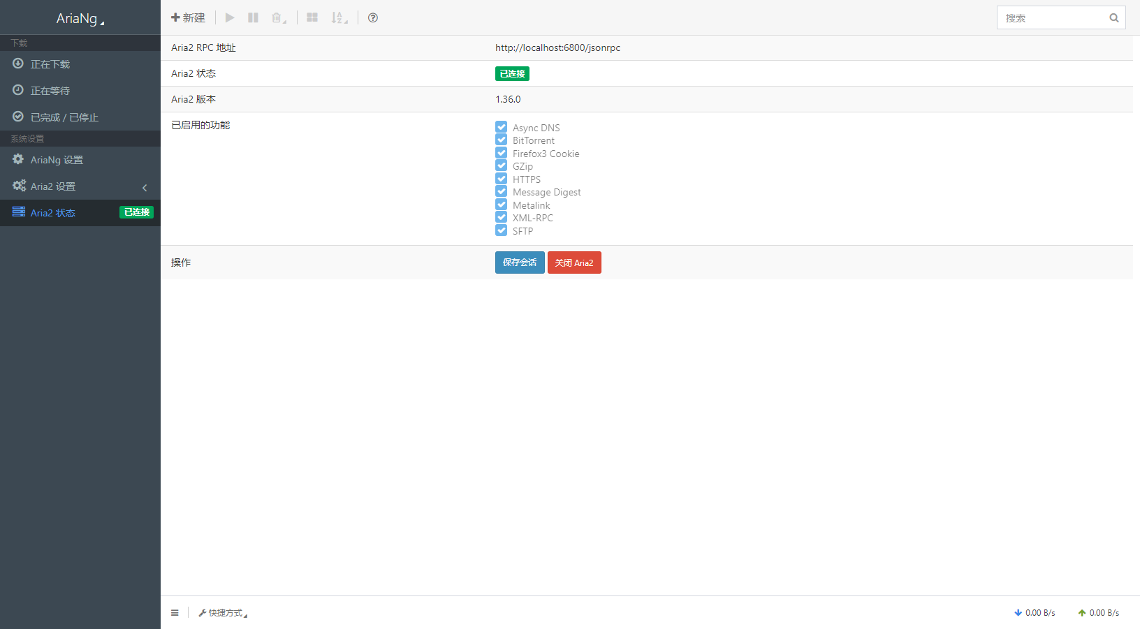The height and width of the screenshot is (629, 1140).
Task: Open AriaNg 设置 in the sidebar
Action: [x=80, y=160]
